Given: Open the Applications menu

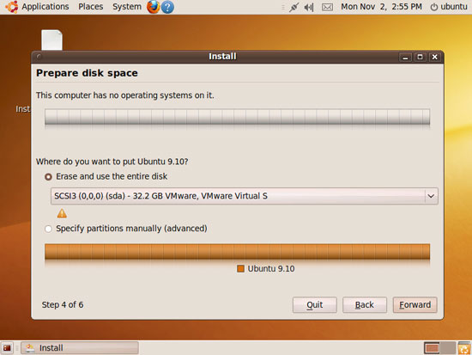Looking at the screenshot, I should (x=45, y=7).
